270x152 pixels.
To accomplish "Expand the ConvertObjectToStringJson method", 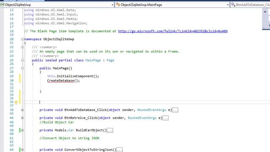I will [x=22, y=150].
